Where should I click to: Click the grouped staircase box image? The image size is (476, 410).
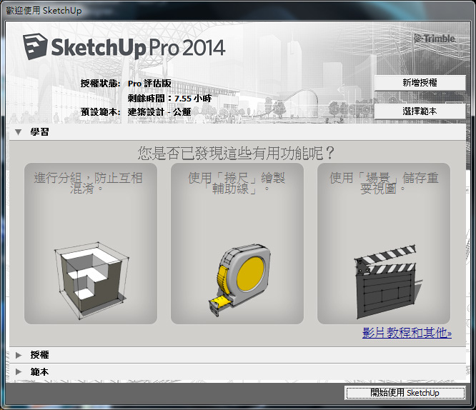(91, 281)
